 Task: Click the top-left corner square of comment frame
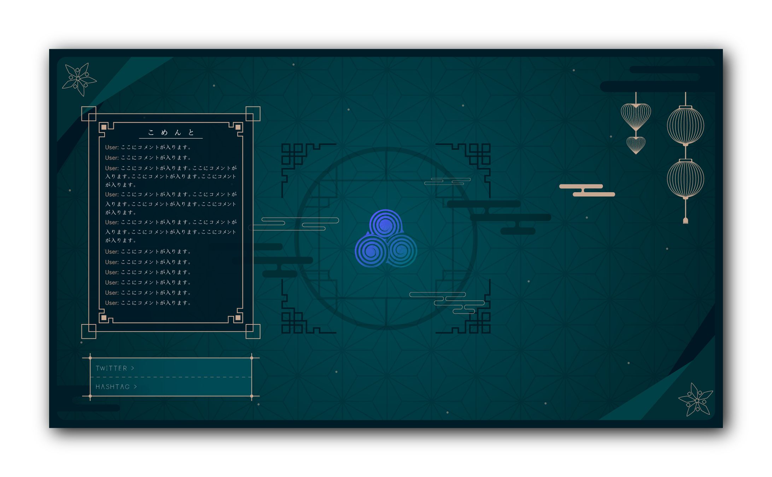point(89,114)
